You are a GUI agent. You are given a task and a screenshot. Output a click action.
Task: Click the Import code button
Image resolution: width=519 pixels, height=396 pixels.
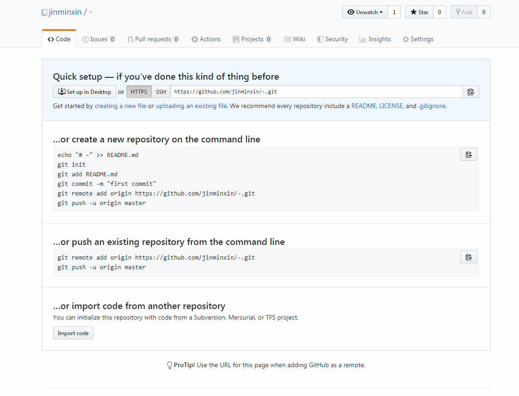(73, 333)
